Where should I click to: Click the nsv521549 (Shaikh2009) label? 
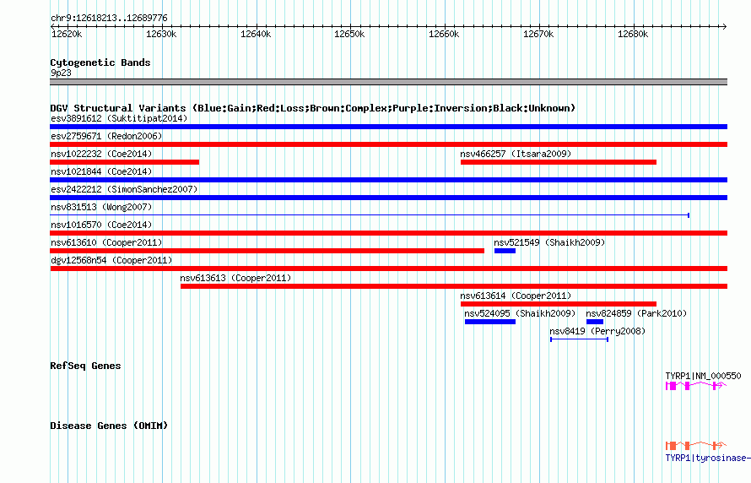[549, 242]
